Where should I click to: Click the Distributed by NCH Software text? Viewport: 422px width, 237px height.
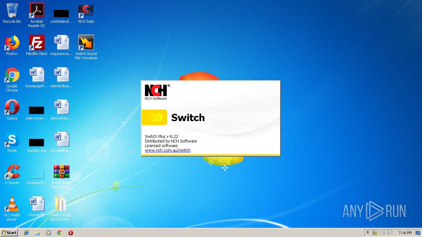click(x=170, y=141)
